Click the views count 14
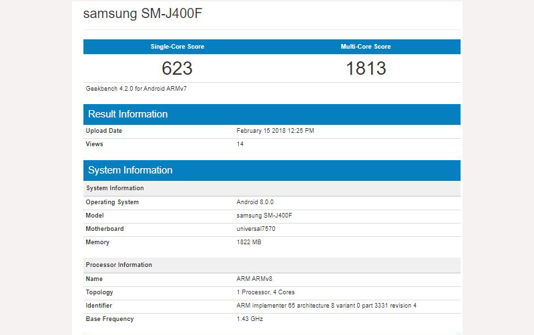This screenshot has height=335, width=534. pos(240,144)
